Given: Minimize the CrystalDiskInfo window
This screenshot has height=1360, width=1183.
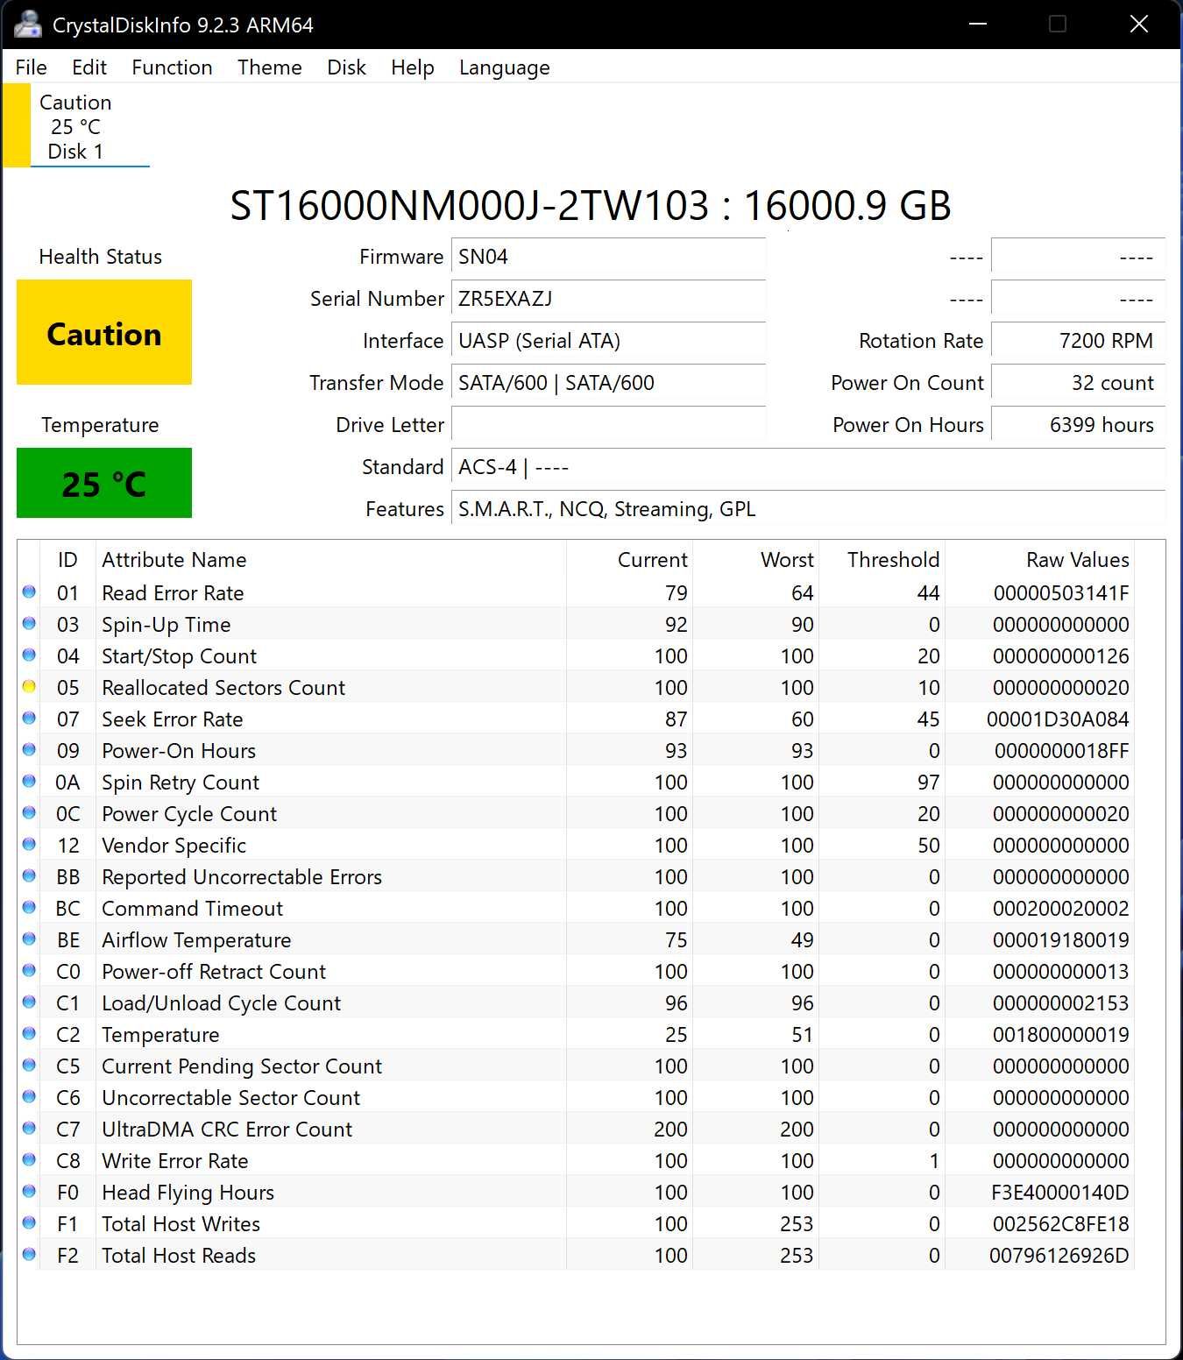Looking at the screenshot, I should 978,25.
